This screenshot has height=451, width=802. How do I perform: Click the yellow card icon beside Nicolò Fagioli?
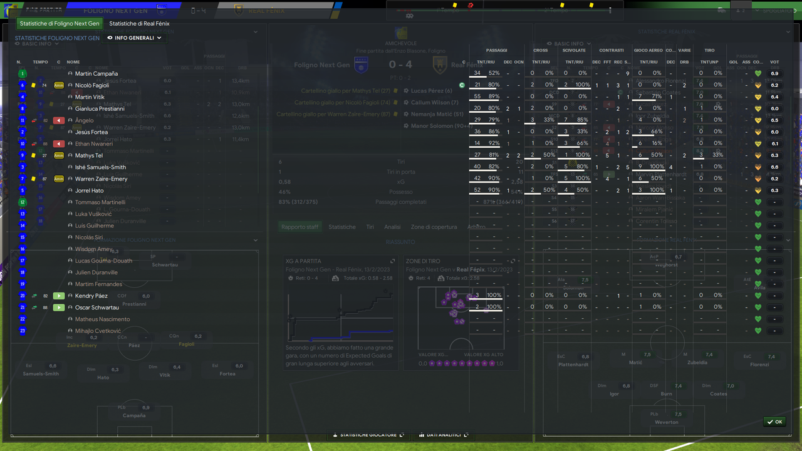[34, 85]
